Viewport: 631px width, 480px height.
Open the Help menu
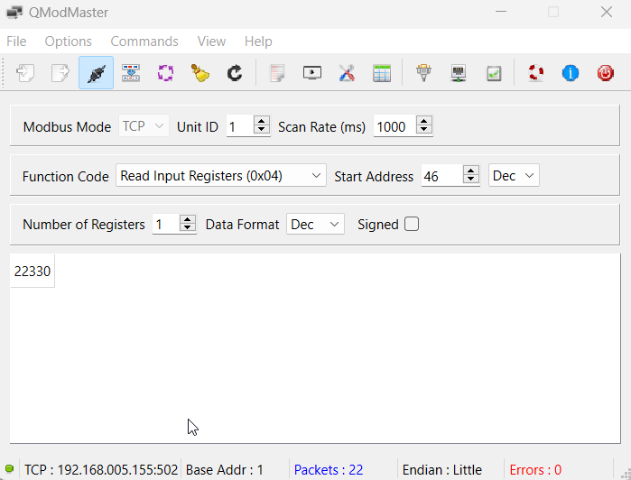[x=258, y=42]
